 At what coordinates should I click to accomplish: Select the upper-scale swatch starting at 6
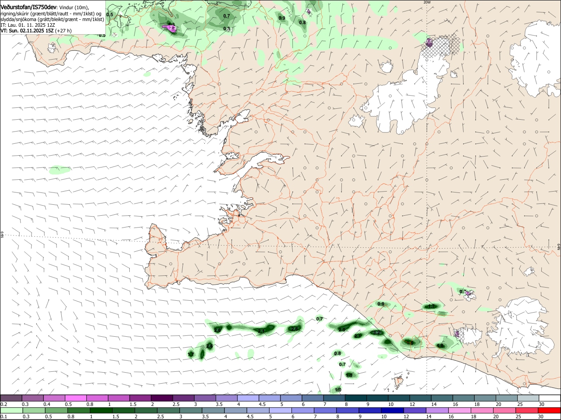[313, 398]
